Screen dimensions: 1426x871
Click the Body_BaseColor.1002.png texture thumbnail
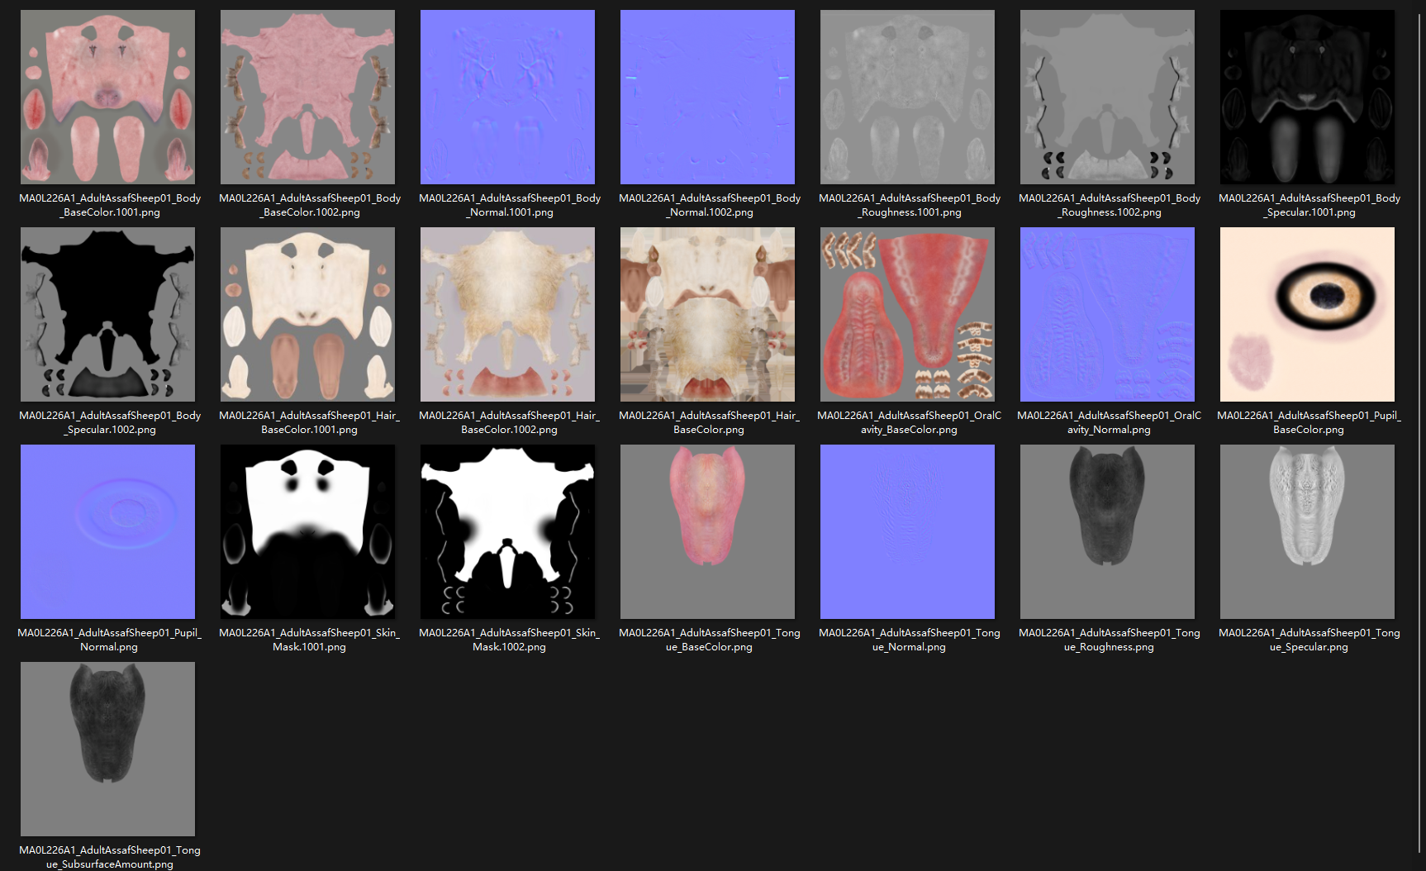click(x=307, y=97)
